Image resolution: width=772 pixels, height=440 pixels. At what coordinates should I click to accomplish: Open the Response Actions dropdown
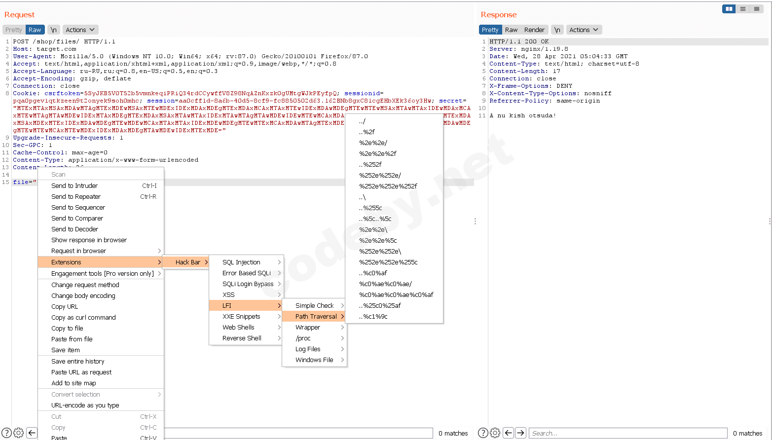(584, 30)
